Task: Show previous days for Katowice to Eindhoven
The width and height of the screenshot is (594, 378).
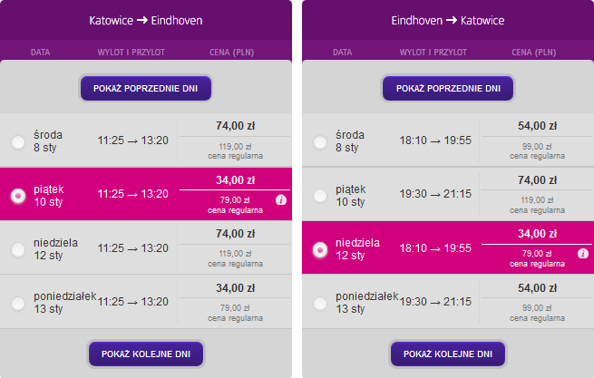Action: click(x=145, y=88)
